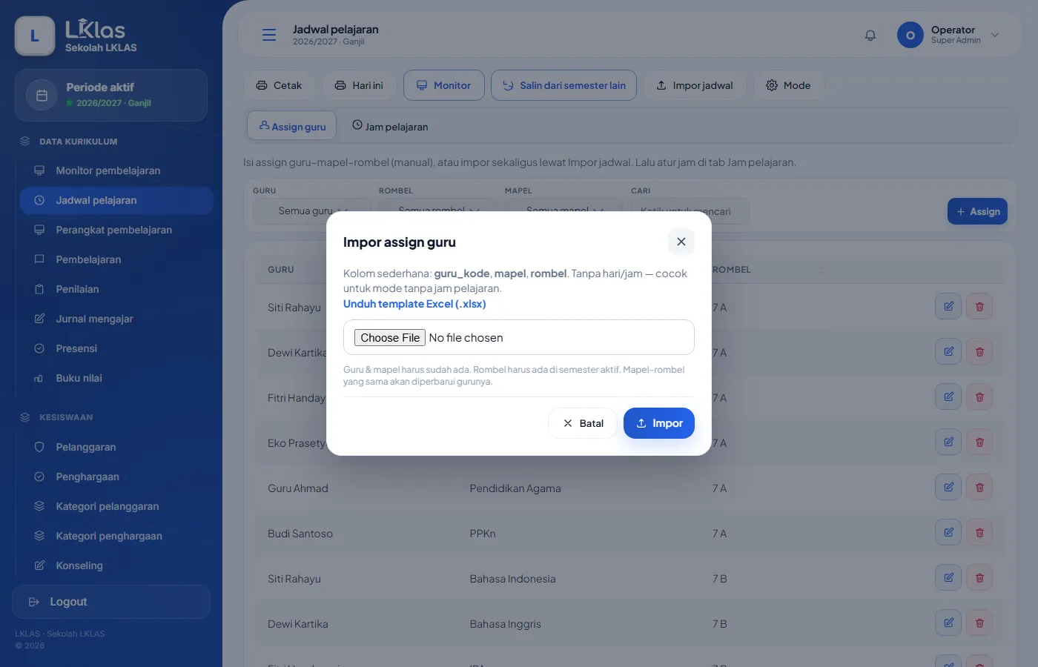
Task: Select Jadwal pelajaran in the sidebar
Action: pyautogui.click(x=116, y=200)
